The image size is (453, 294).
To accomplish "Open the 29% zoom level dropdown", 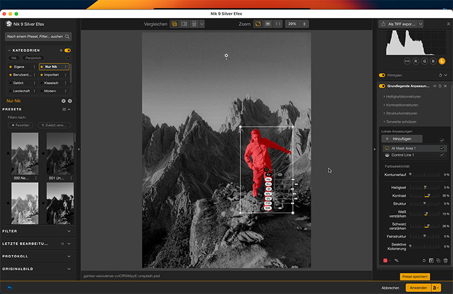I will [296, 24].
